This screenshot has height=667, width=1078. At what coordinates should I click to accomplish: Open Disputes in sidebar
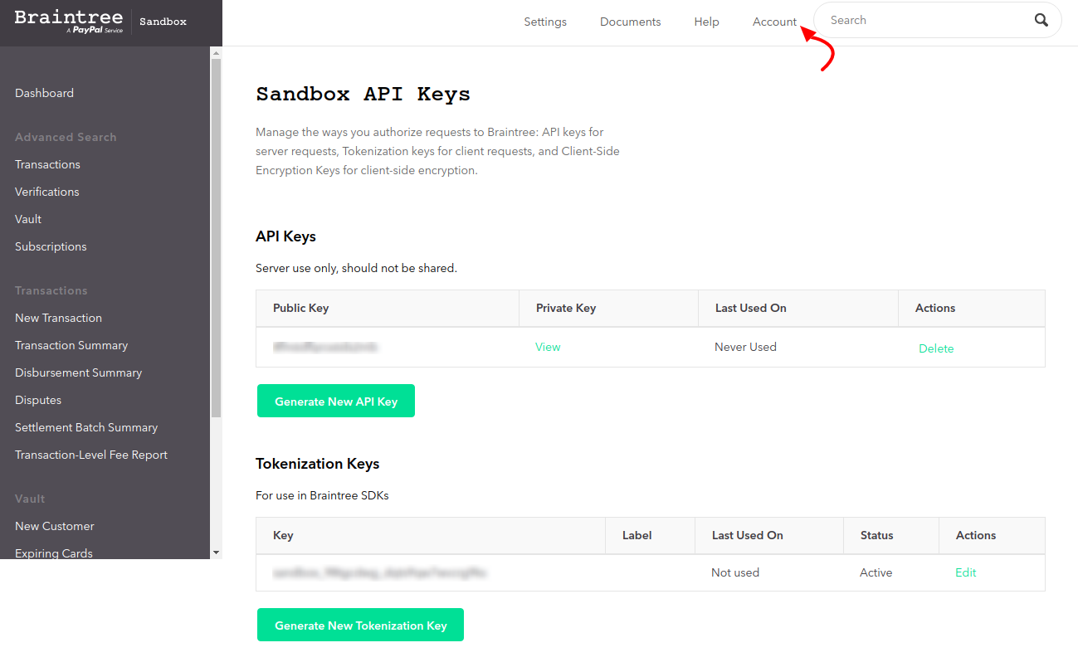pyautogui.click(x=38, y=400)
